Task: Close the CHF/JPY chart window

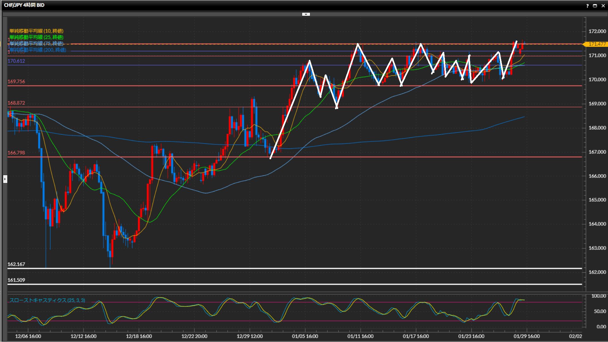Action: point(603,6)
